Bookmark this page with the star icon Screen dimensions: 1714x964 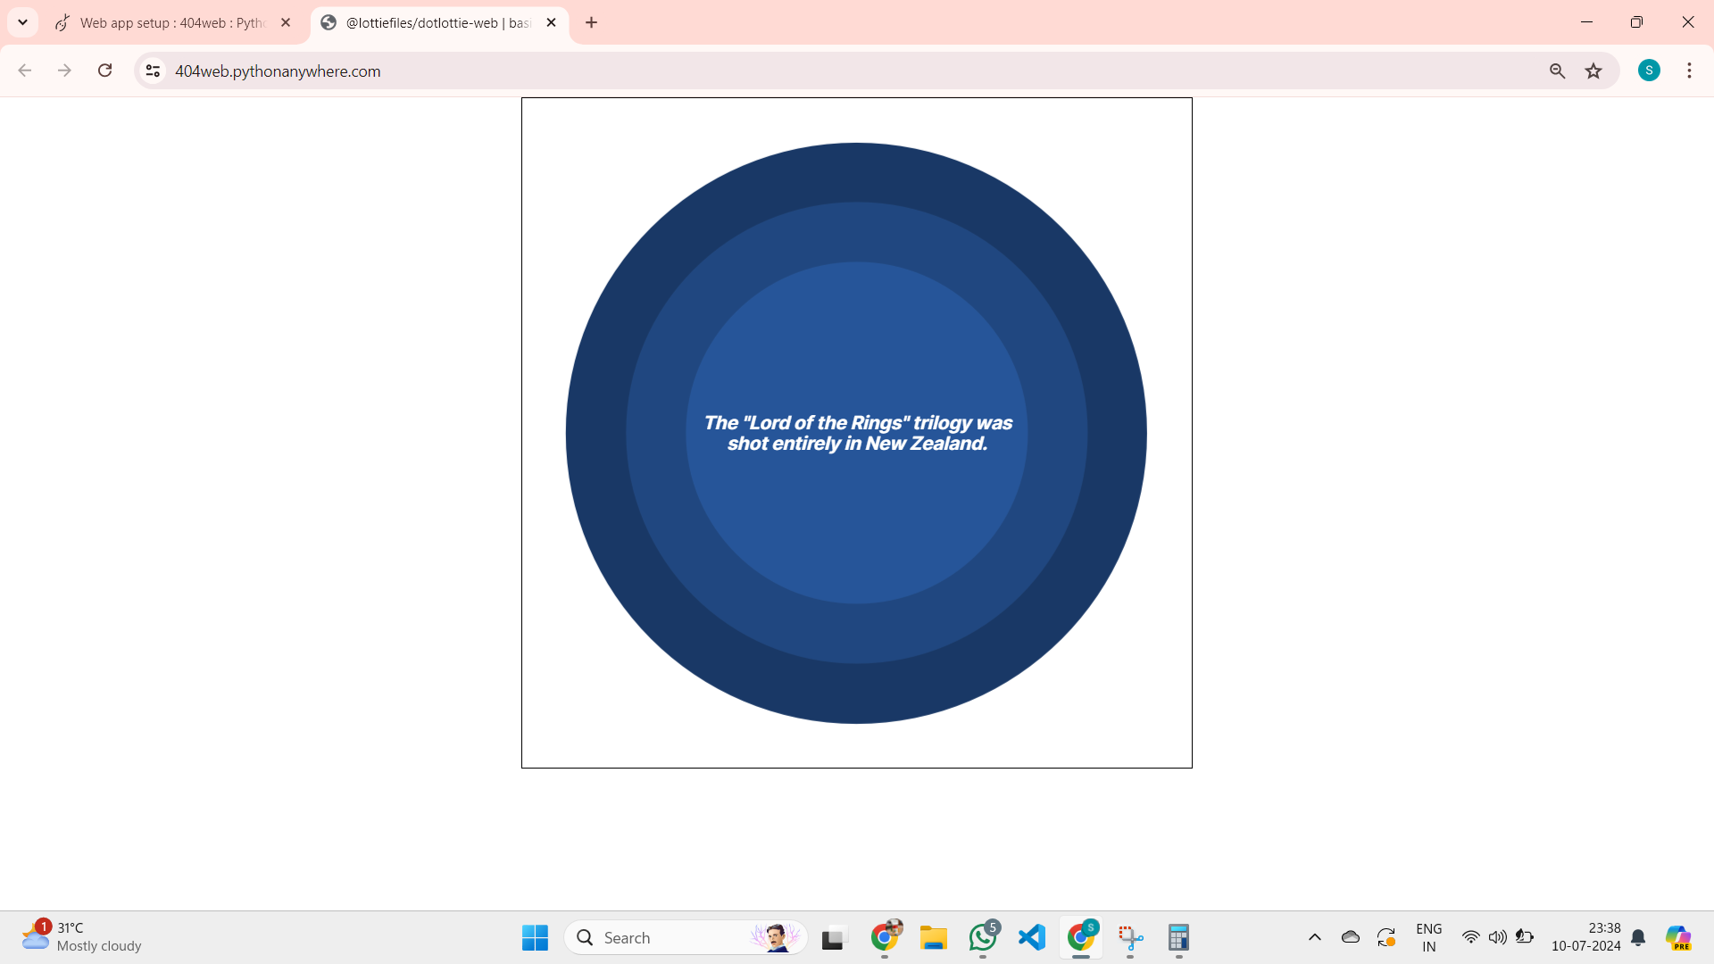[x=1593, y=71]
